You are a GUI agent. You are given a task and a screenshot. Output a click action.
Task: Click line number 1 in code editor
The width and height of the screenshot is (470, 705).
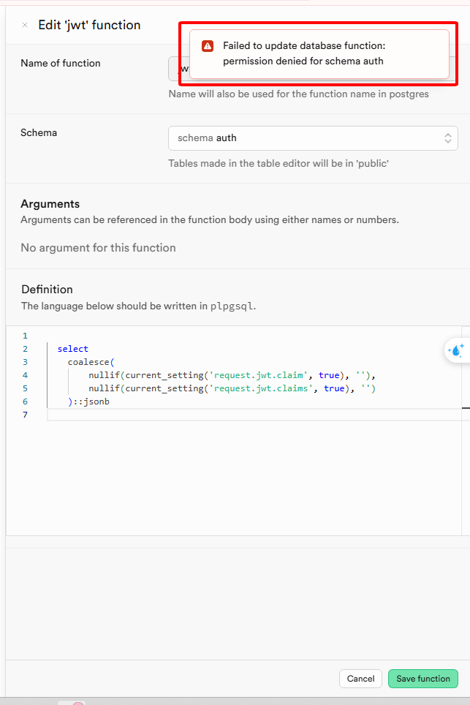pos(25,336)
